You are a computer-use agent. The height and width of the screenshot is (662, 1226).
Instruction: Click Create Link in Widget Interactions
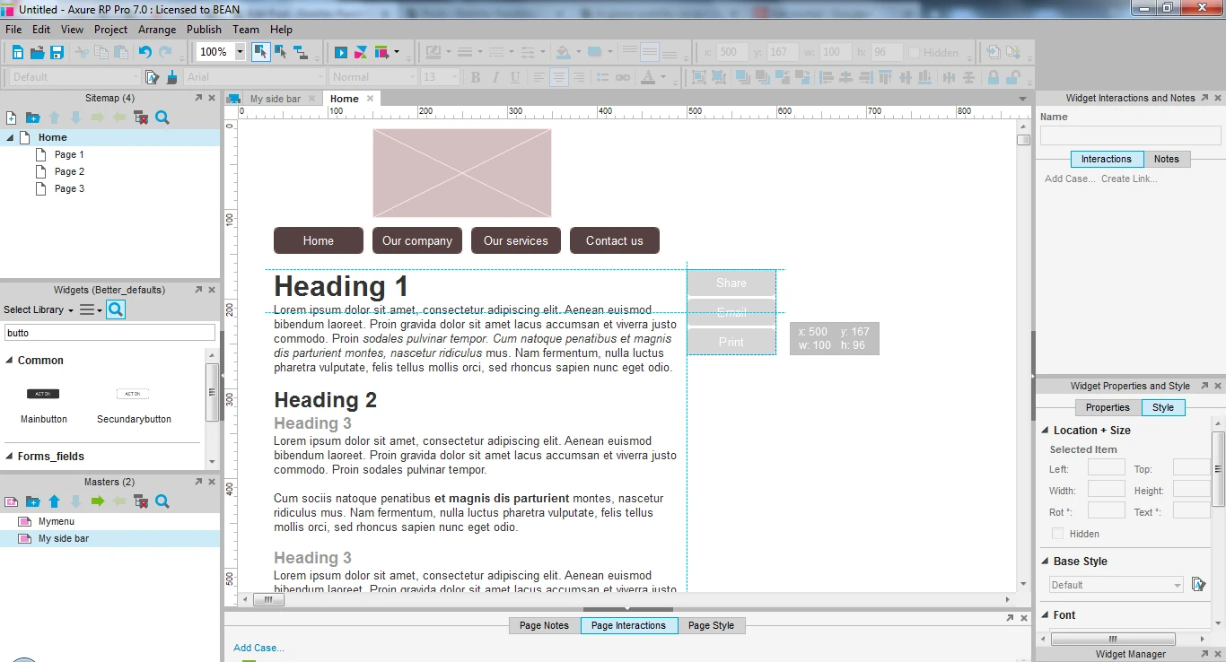pos(1129,179)
